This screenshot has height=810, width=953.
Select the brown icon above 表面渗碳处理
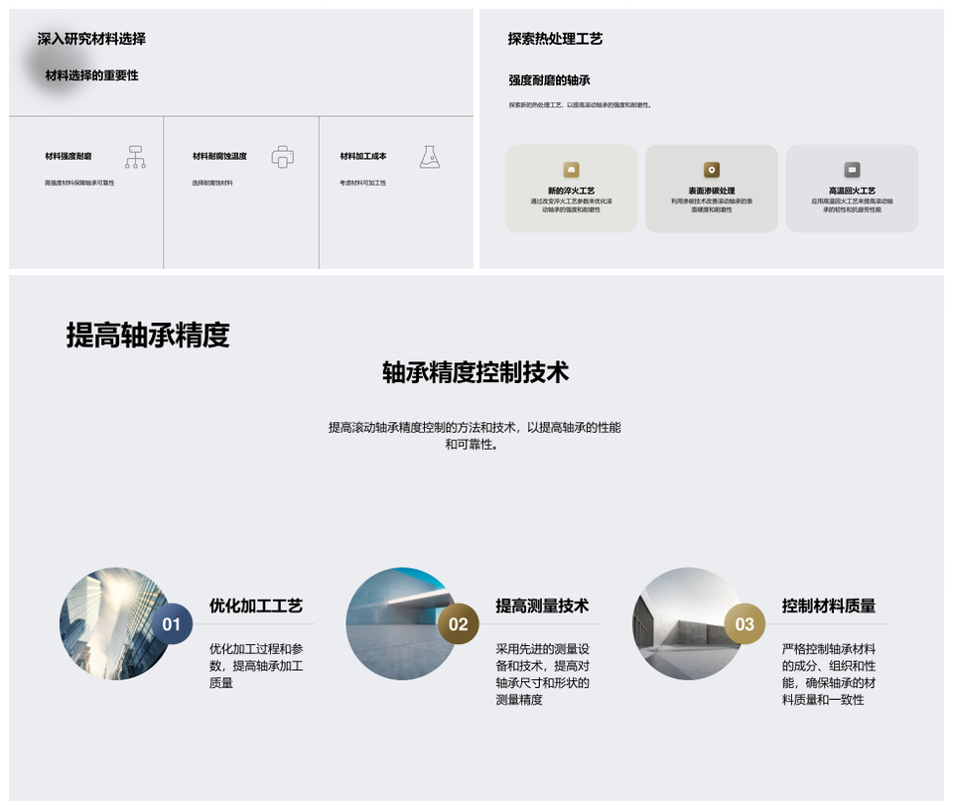pos(712,170)
